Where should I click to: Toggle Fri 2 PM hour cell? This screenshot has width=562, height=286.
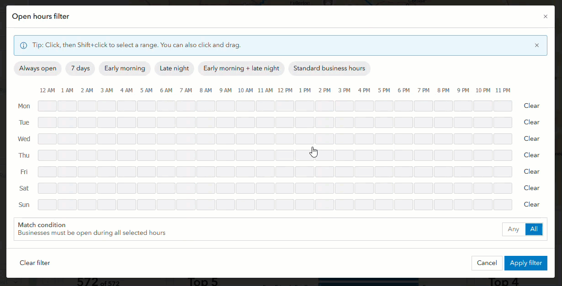324,172
